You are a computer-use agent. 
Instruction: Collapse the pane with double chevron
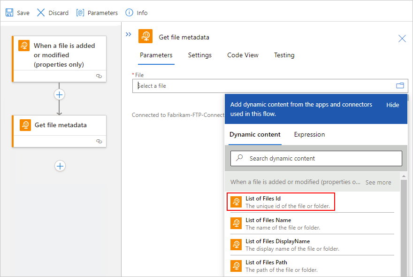(129, 34)
